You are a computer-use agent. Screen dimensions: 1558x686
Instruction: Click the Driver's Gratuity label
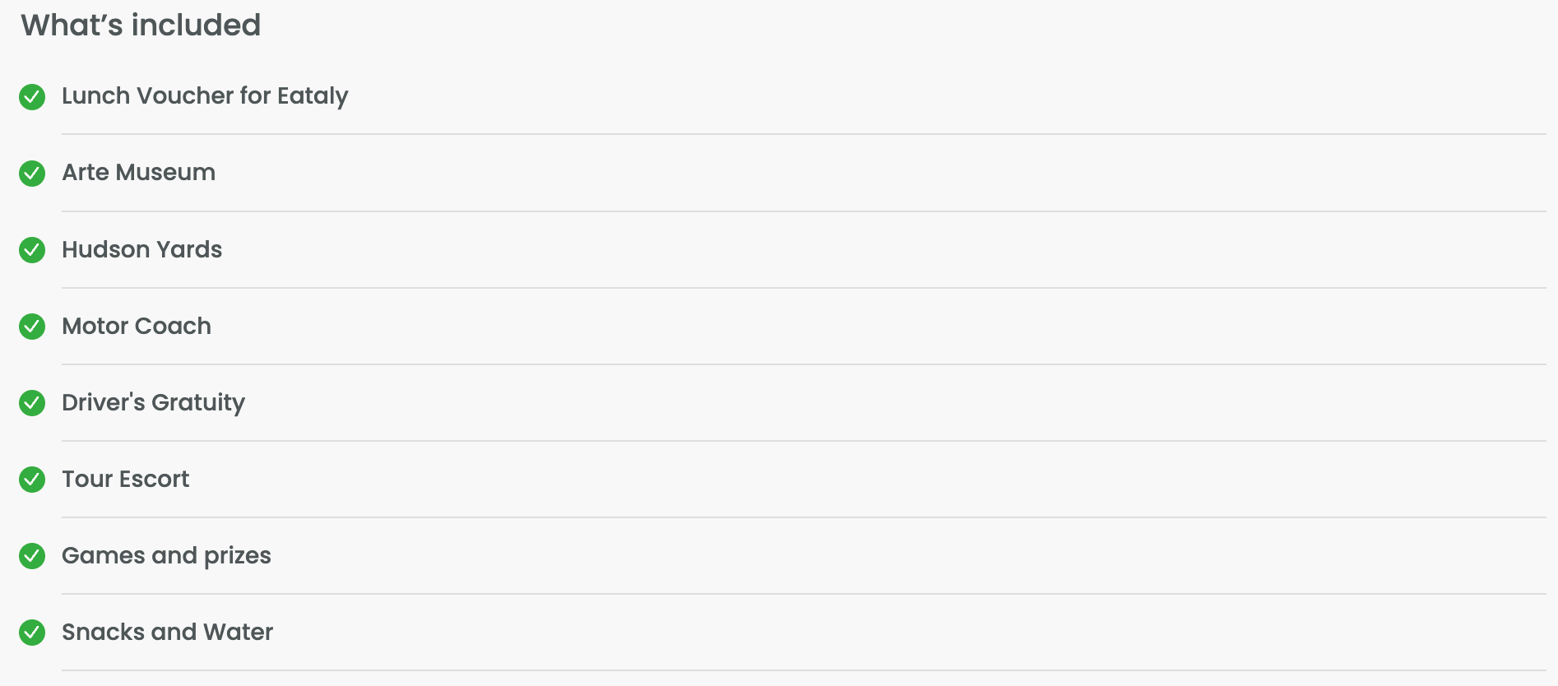pyautogui.click(x=153, y=402)
